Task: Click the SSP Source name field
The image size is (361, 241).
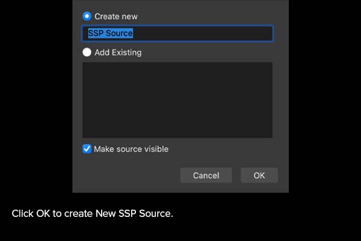Action: [177, 33]
